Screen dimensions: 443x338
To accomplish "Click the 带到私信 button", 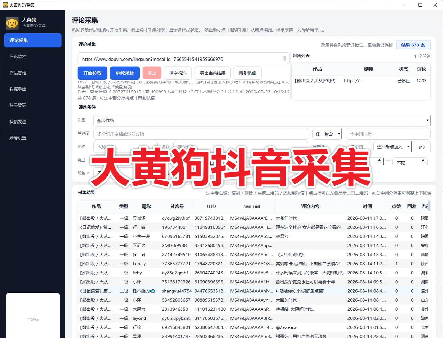I will 247,73.
